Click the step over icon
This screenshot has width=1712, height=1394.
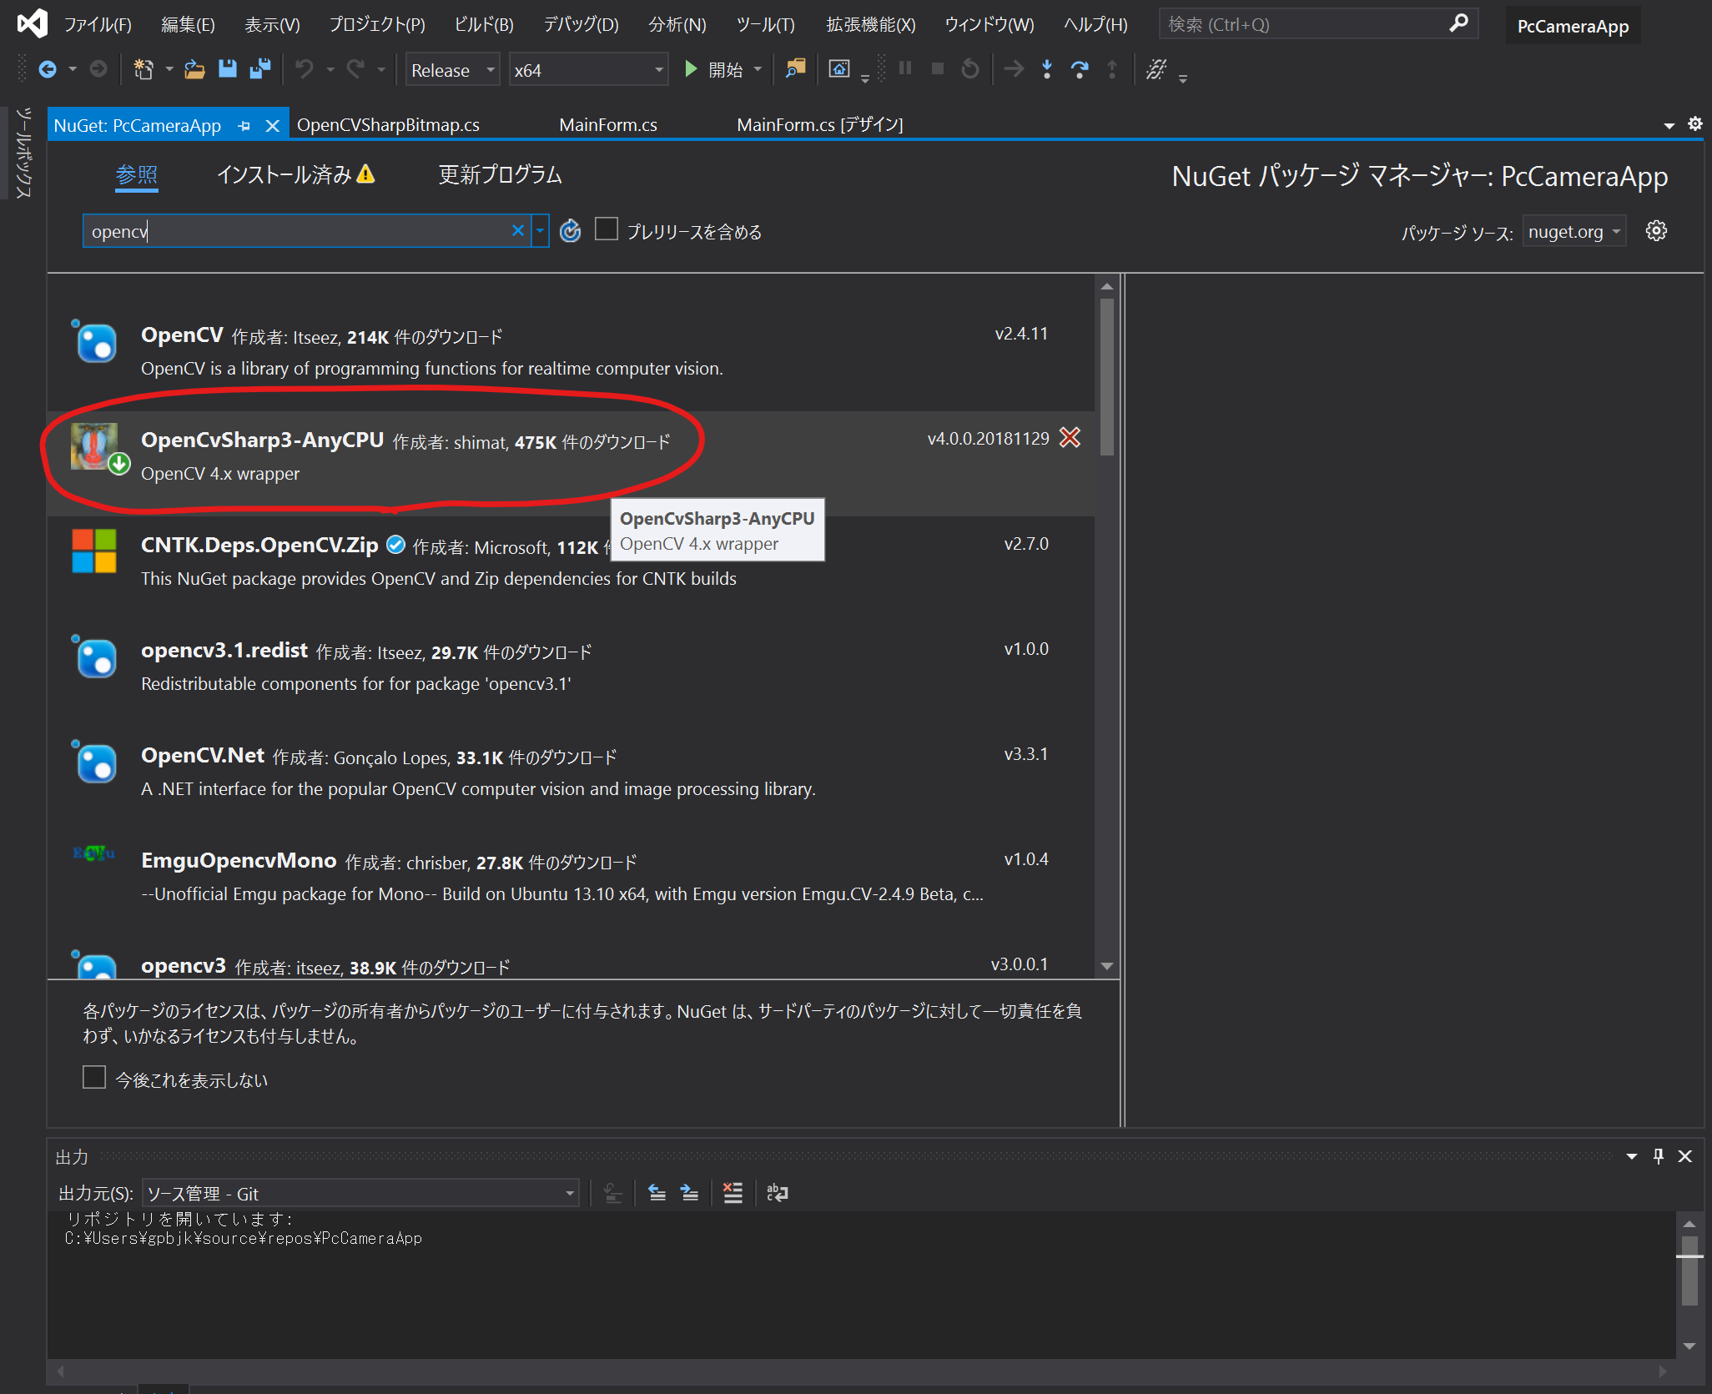pyautogui.click(x=1080, y=69)
